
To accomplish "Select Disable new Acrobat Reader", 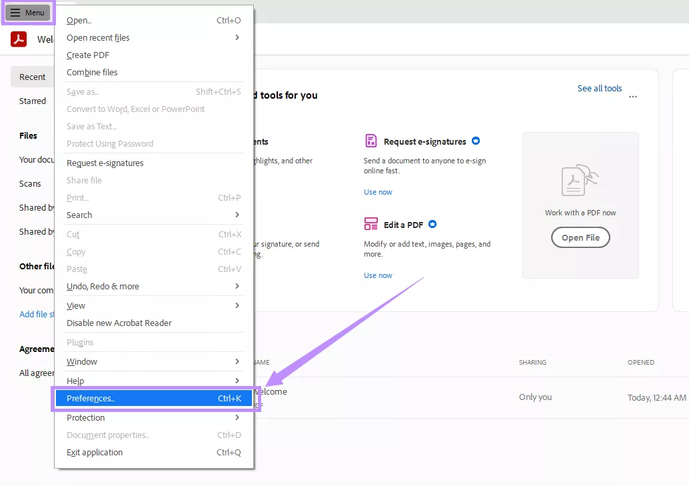I will point(119,322).
